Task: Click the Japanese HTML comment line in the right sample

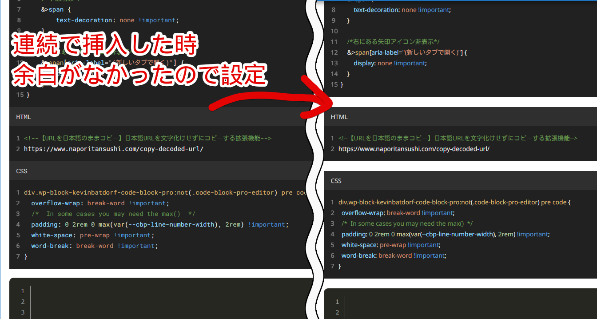Action: click(x=458, y=138)
